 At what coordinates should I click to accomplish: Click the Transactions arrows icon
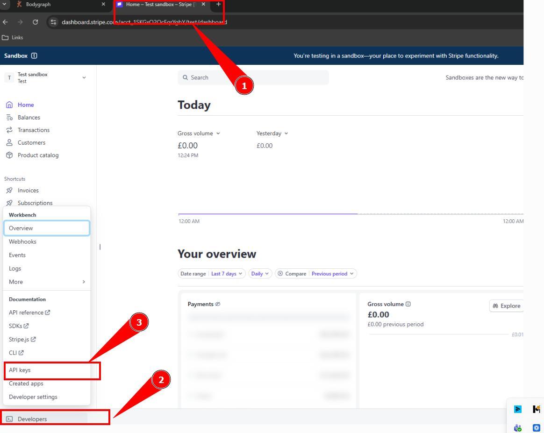tap(9, 130)
